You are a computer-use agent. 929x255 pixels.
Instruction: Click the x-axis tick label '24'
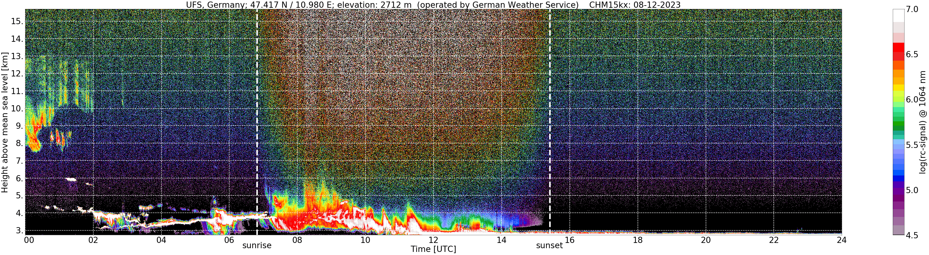842,240
